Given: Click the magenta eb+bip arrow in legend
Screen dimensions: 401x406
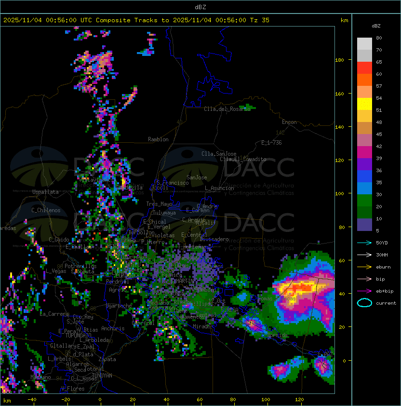Looking at the screenshot, I should (x=364, y=291).
